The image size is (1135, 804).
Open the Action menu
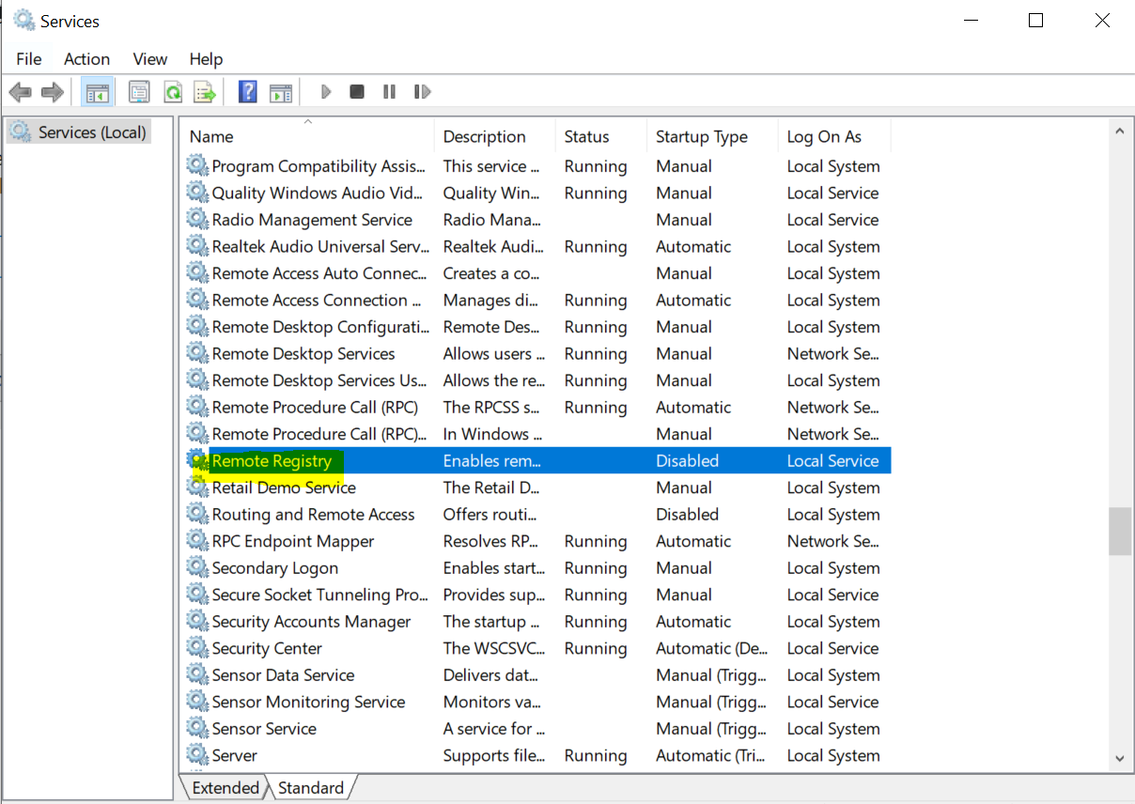86,59
